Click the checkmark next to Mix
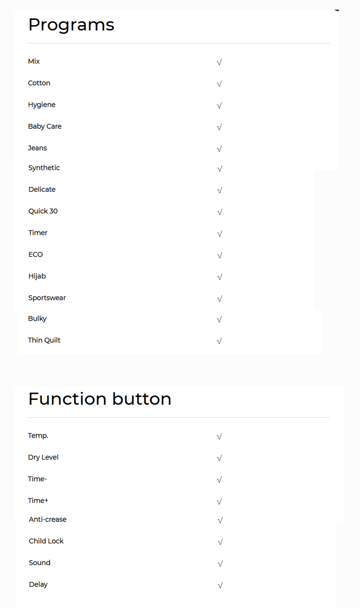360x608 pixels. pos(219,62)
